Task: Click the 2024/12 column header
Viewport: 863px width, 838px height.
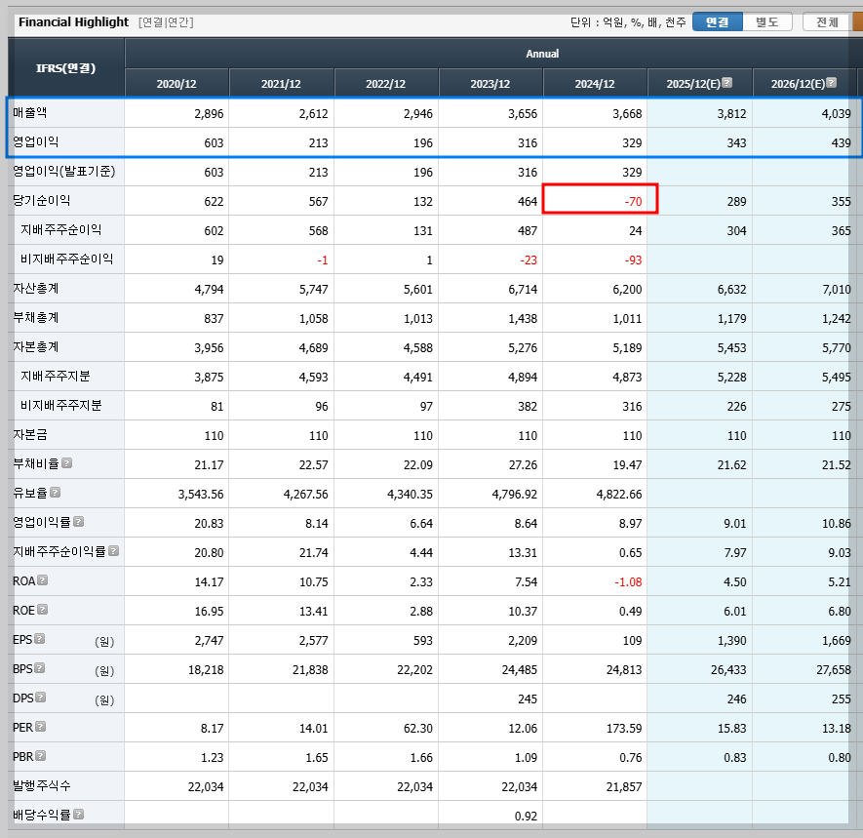Action: point(595,84)
